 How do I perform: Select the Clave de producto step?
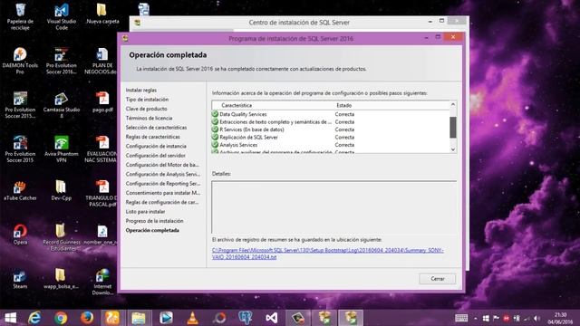(x=146, y=109)
